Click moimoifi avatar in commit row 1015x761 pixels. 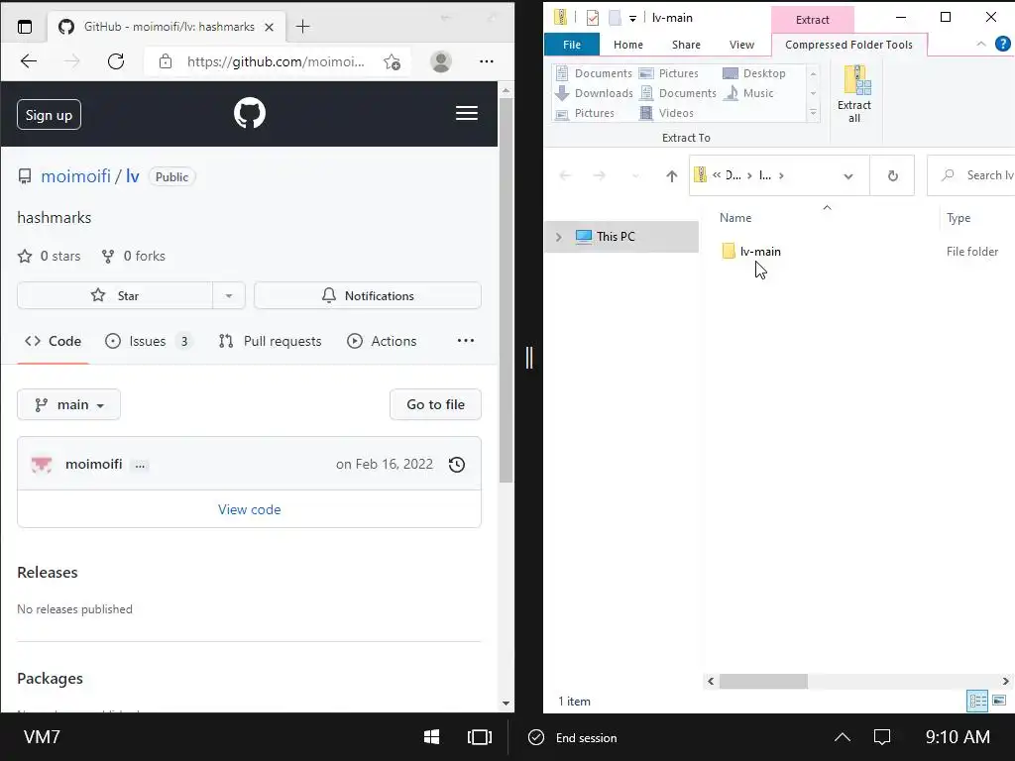42,464
